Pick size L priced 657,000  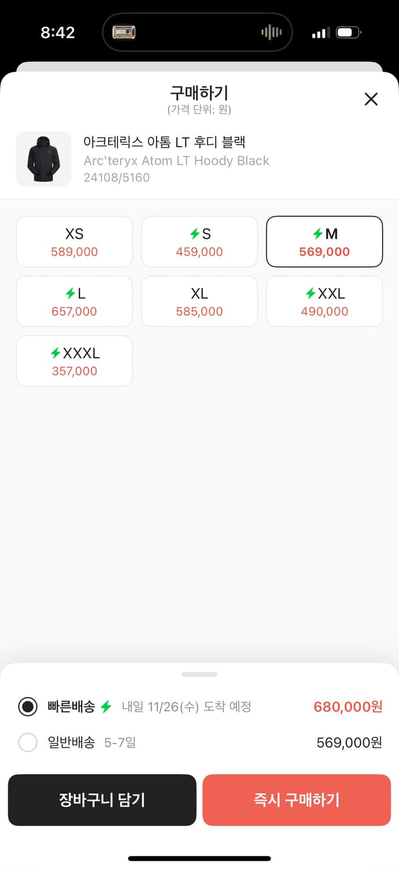75,301
